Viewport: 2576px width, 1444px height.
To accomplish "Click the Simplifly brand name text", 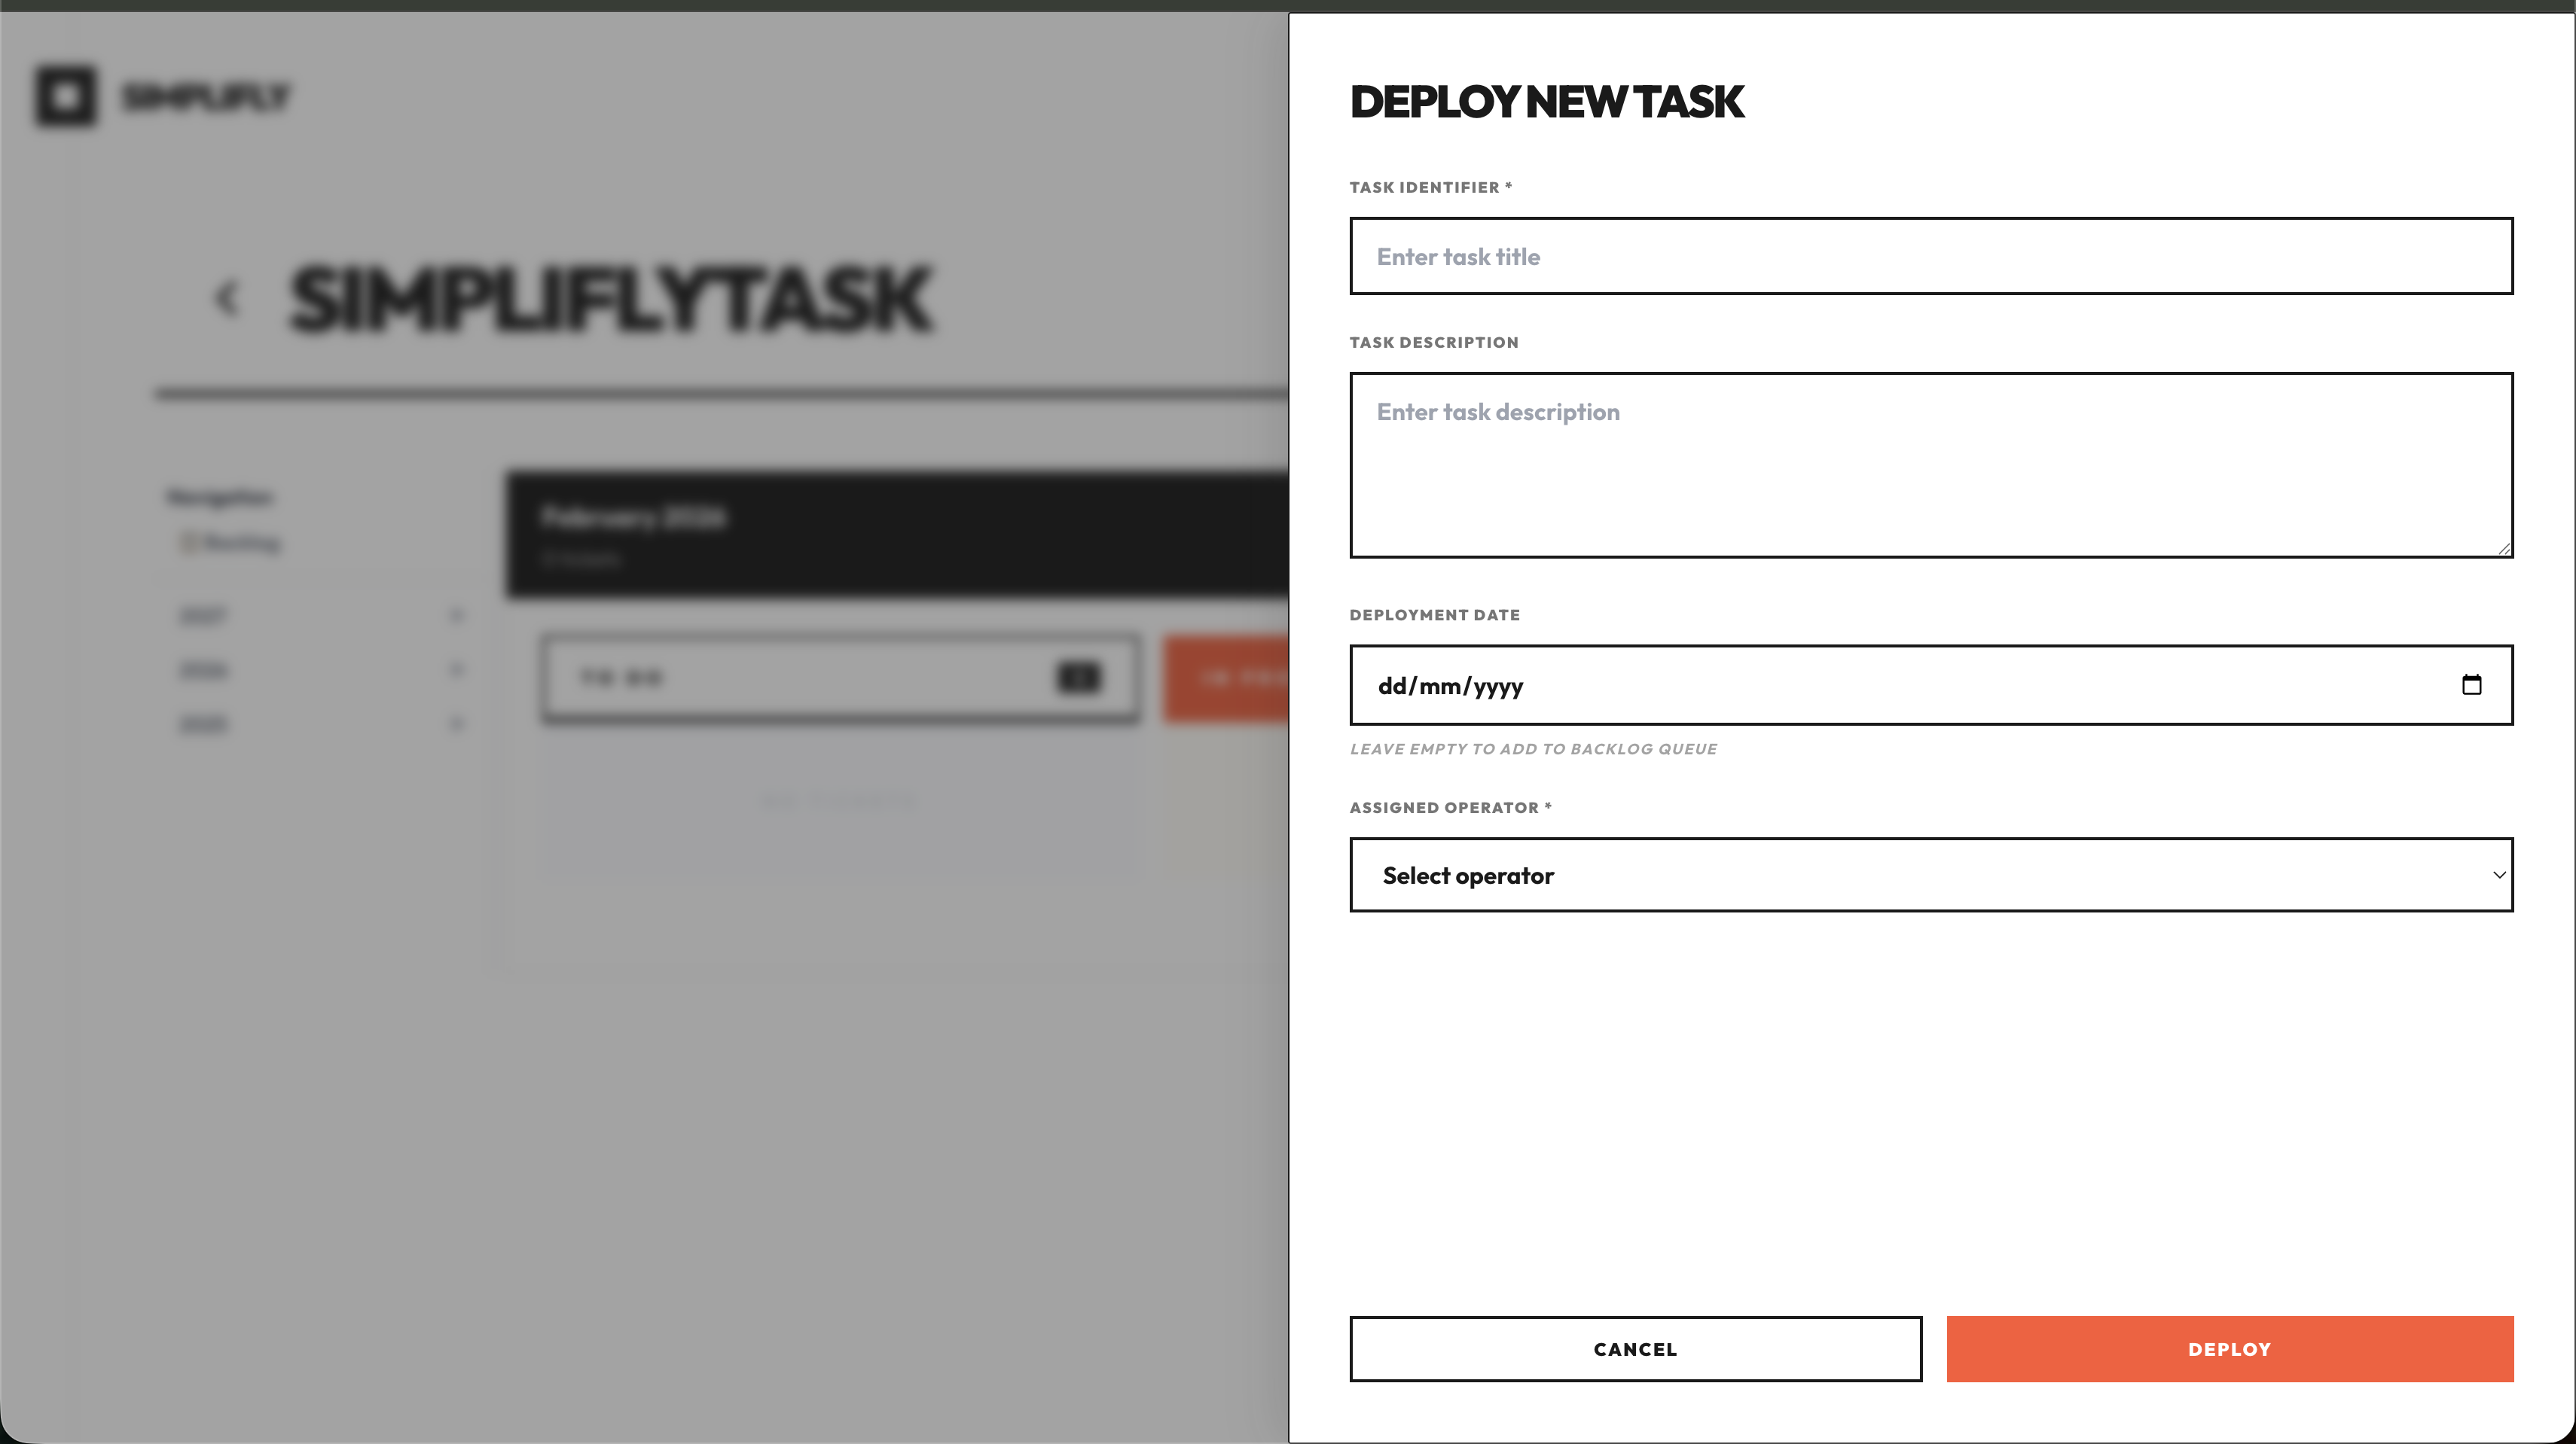I will 206,96.
